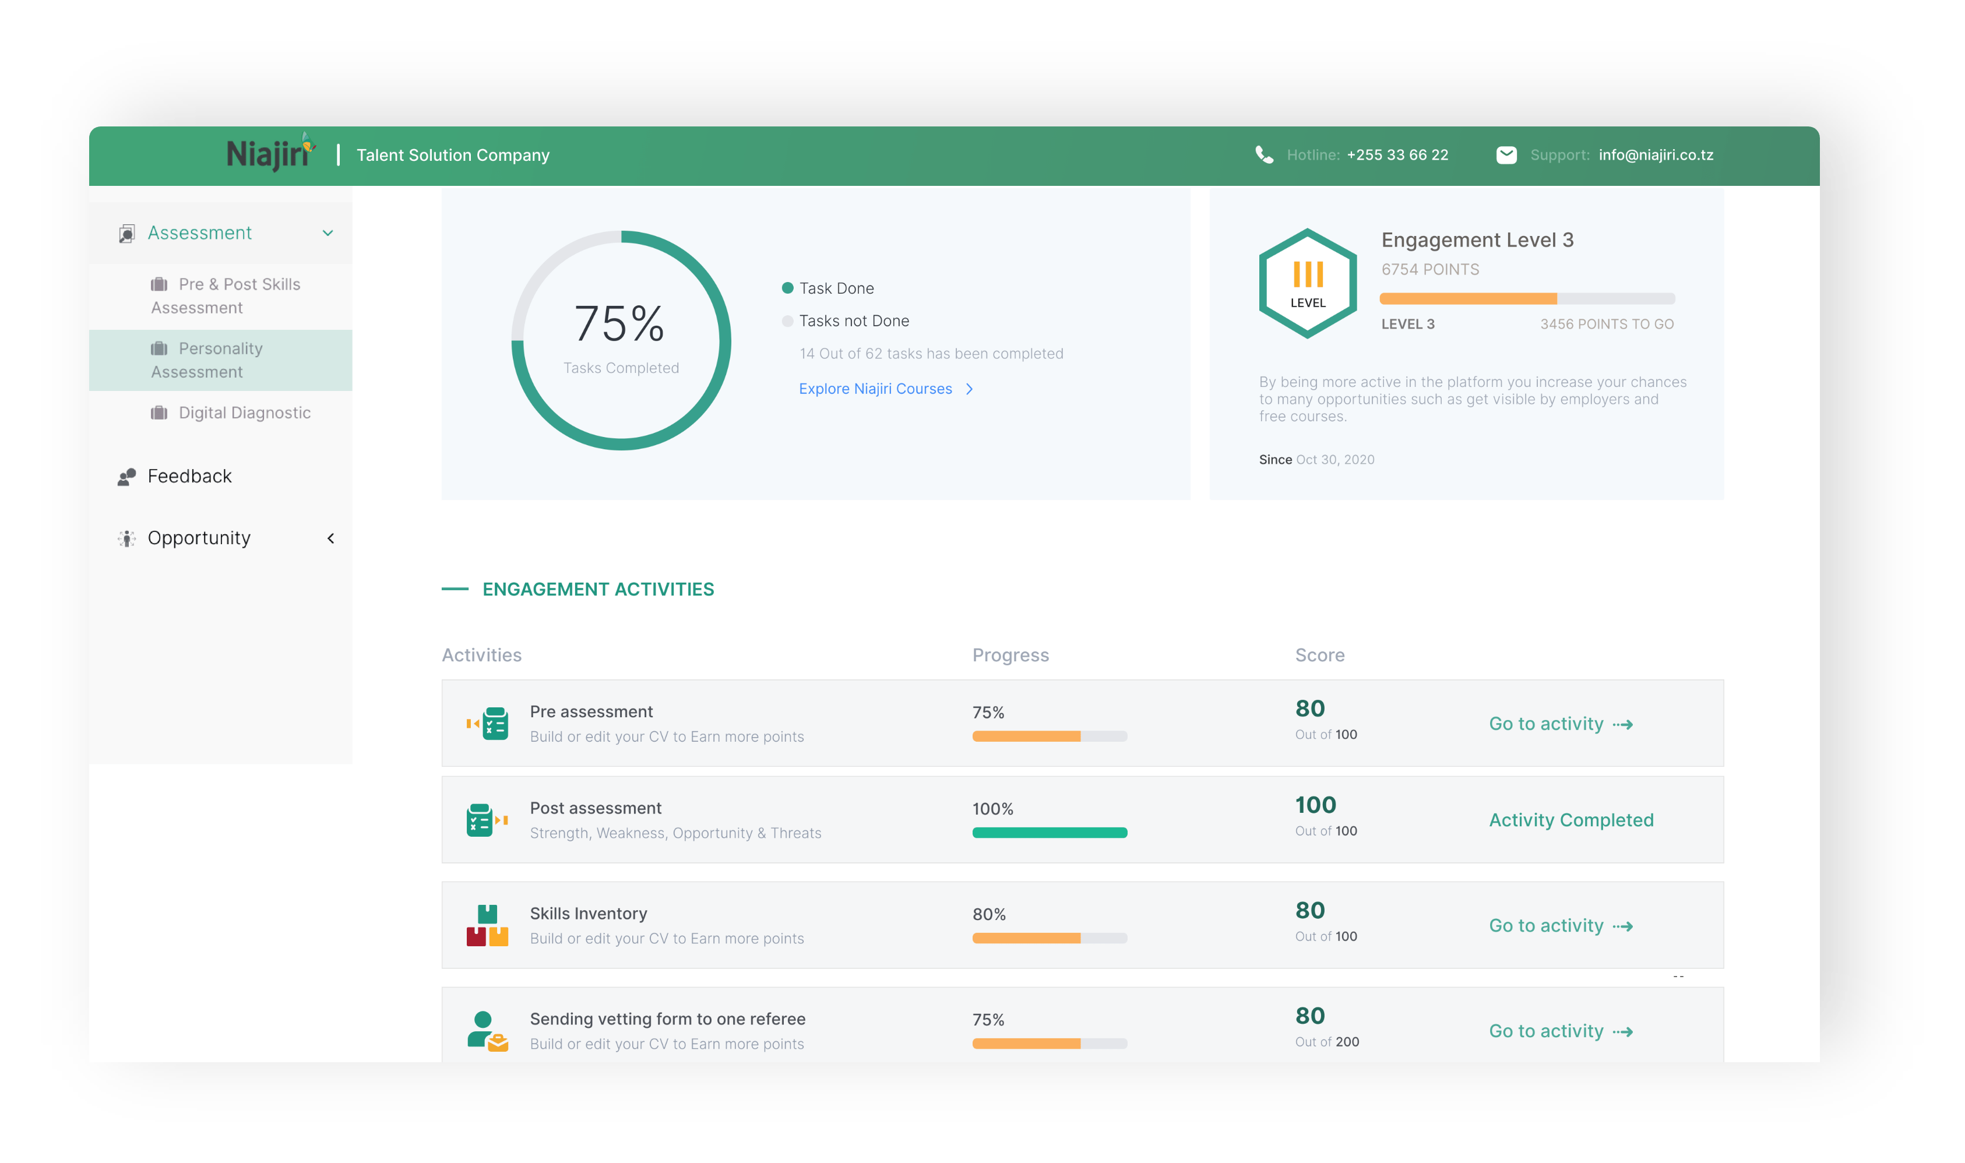Open the Explore Niajiri Courses link
Viewport: 1965px width, 1163px height.
pos(875,389)
